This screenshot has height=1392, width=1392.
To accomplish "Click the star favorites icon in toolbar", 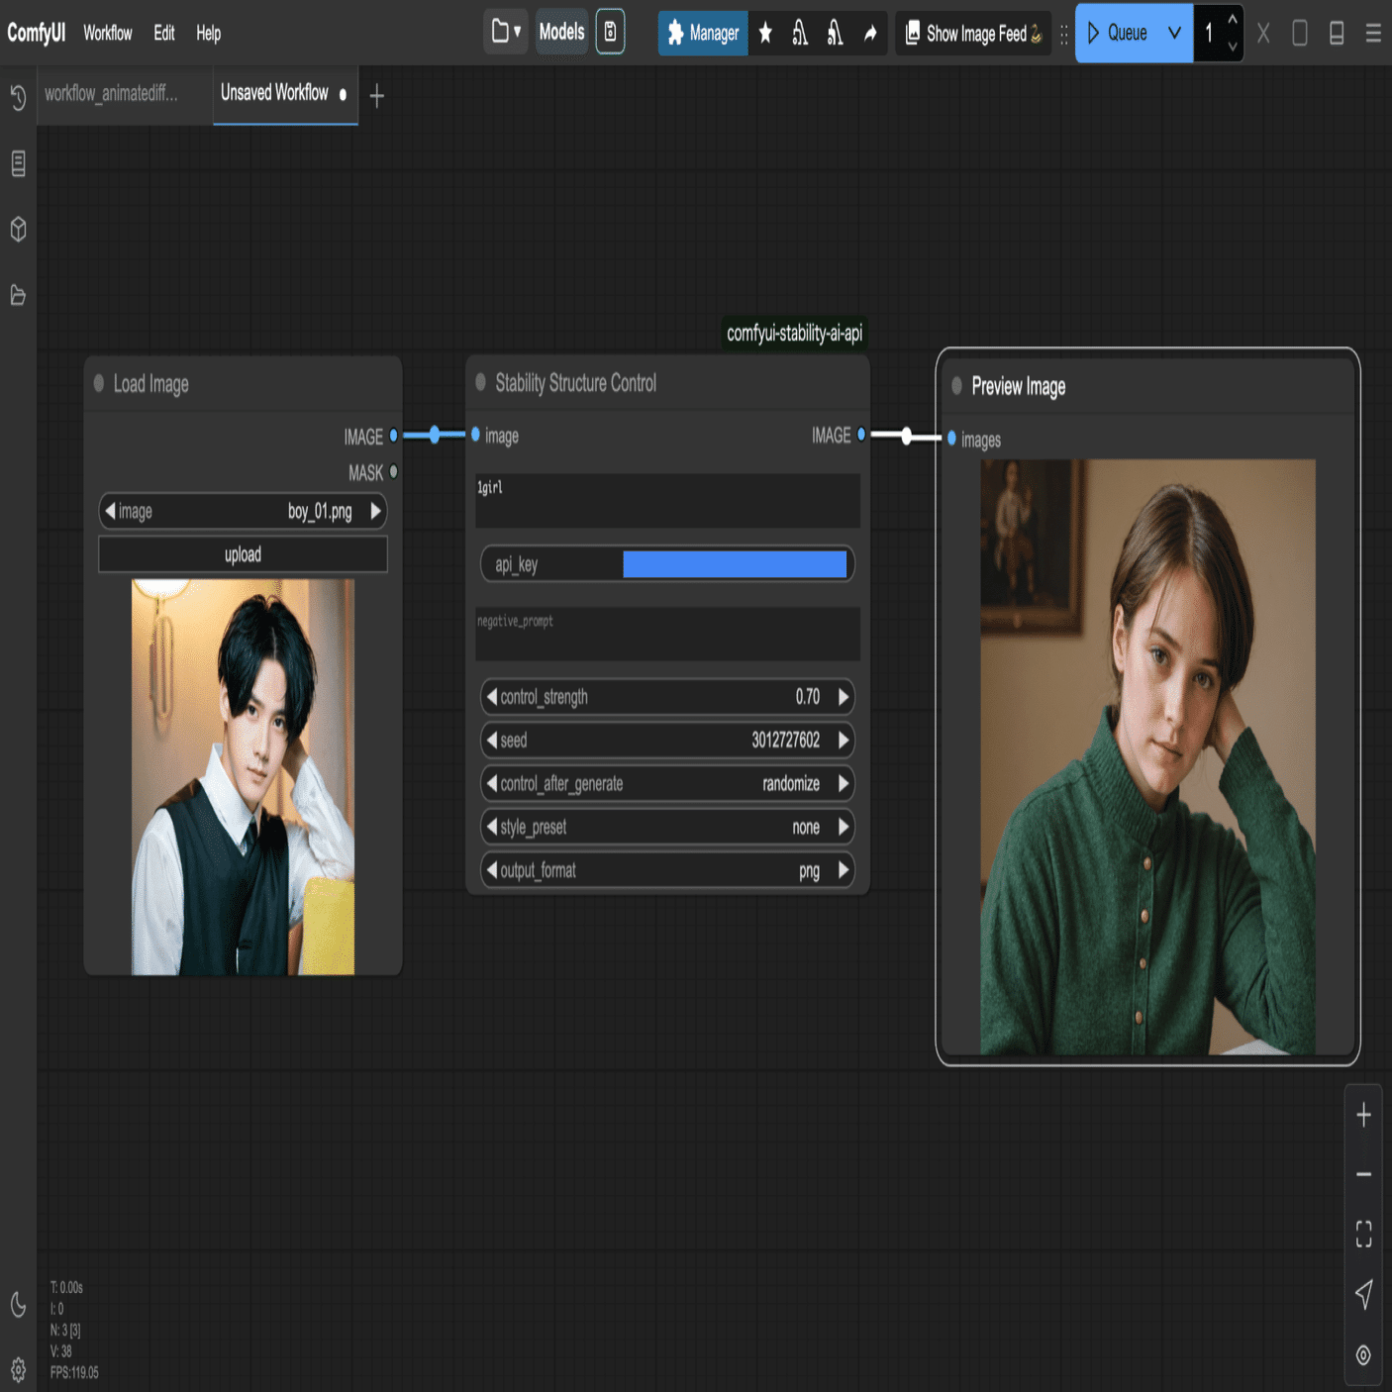I will click(x=765, y=34).
